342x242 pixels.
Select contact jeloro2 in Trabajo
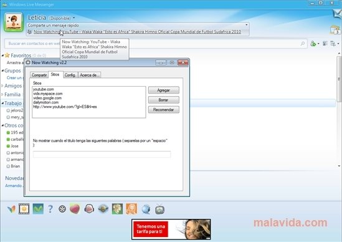click(x=14, y=110)
